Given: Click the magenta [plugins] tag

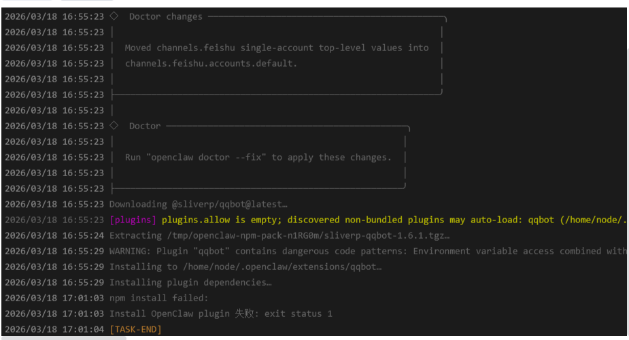Looking at the screenshot, I should [133, 220].
